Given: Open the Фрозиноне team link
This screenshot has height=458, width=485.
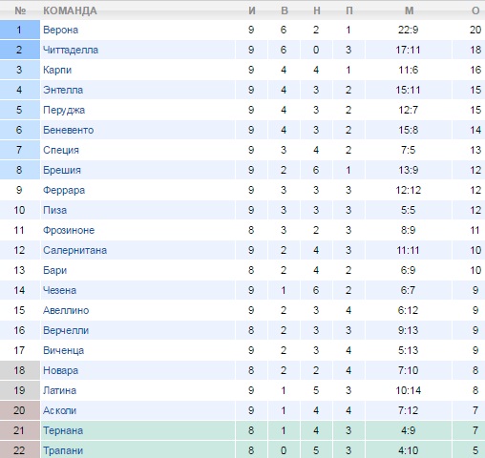Looking at the screenshot, I should [69, 230].
